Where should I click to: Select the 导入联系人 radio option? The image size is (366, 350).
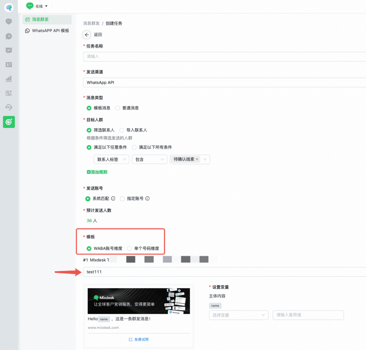pyautogui.click(x=122, y=130)
